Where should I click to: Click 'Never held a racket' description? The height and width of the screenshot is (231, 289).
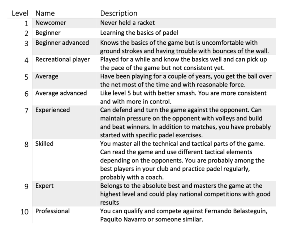coord(128,23)
